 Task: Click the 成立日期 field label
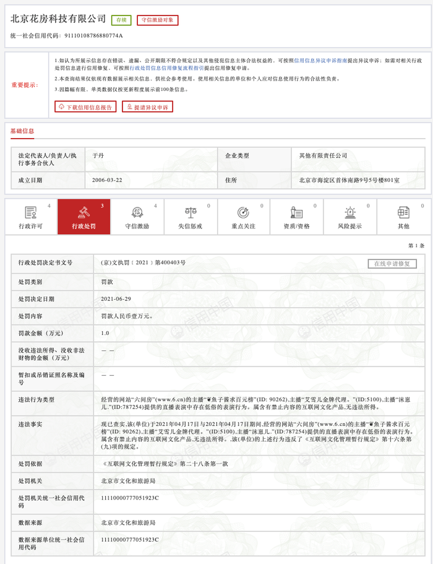pyautogui.click(x=30, y=180)
